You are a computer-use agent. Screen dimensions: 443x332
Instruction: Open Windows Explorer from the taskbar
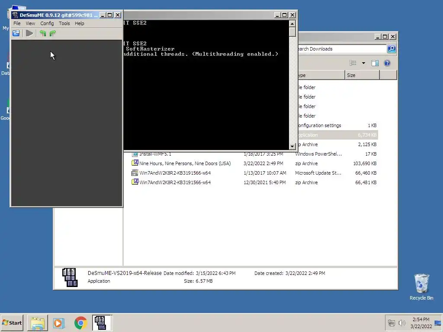click(x=38, y=322)
